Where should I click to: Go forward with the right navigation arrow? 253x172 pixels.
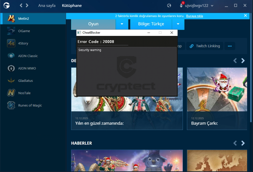point(27,5)
